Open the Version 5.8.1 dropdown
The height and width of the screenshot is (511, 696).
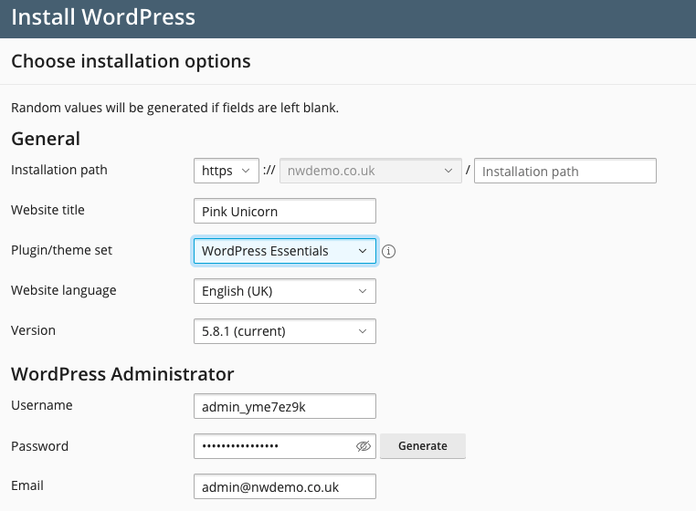[x=285, y=331]
